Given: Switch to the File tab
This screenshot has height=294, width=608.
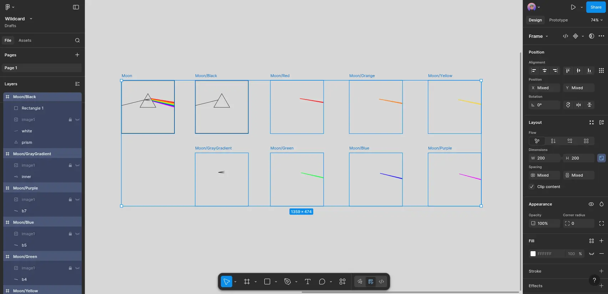Looking at the screenshot, I should click(8, 40).
